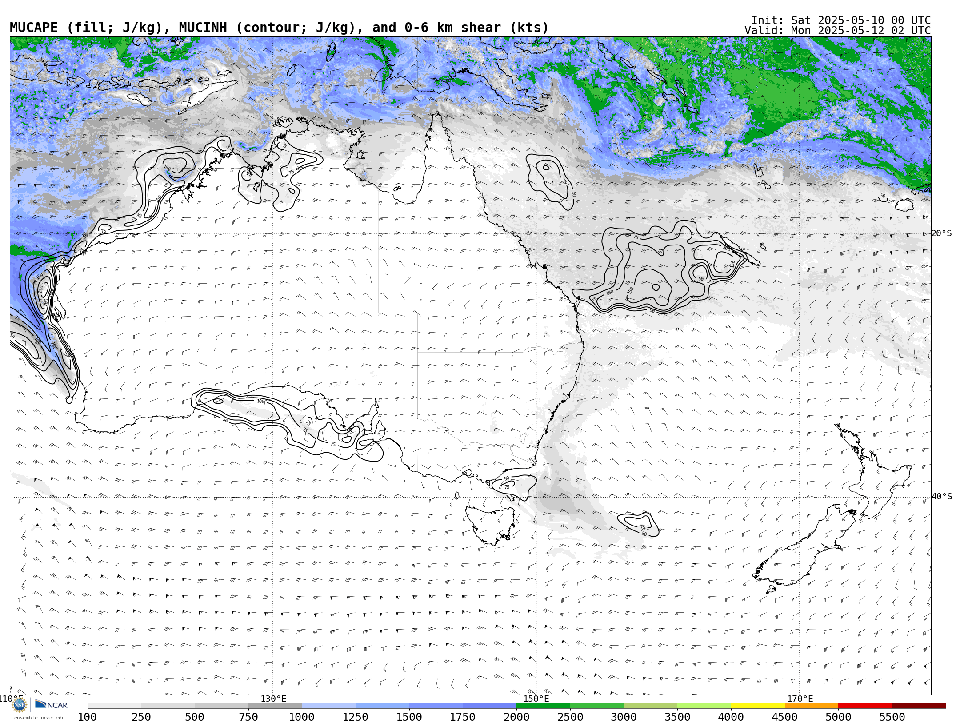This screenshot has height=723, width=960.
Task: Click the Init: Sat 2025-05-10 00 UTC text
Action: click(x=841, y=20)
